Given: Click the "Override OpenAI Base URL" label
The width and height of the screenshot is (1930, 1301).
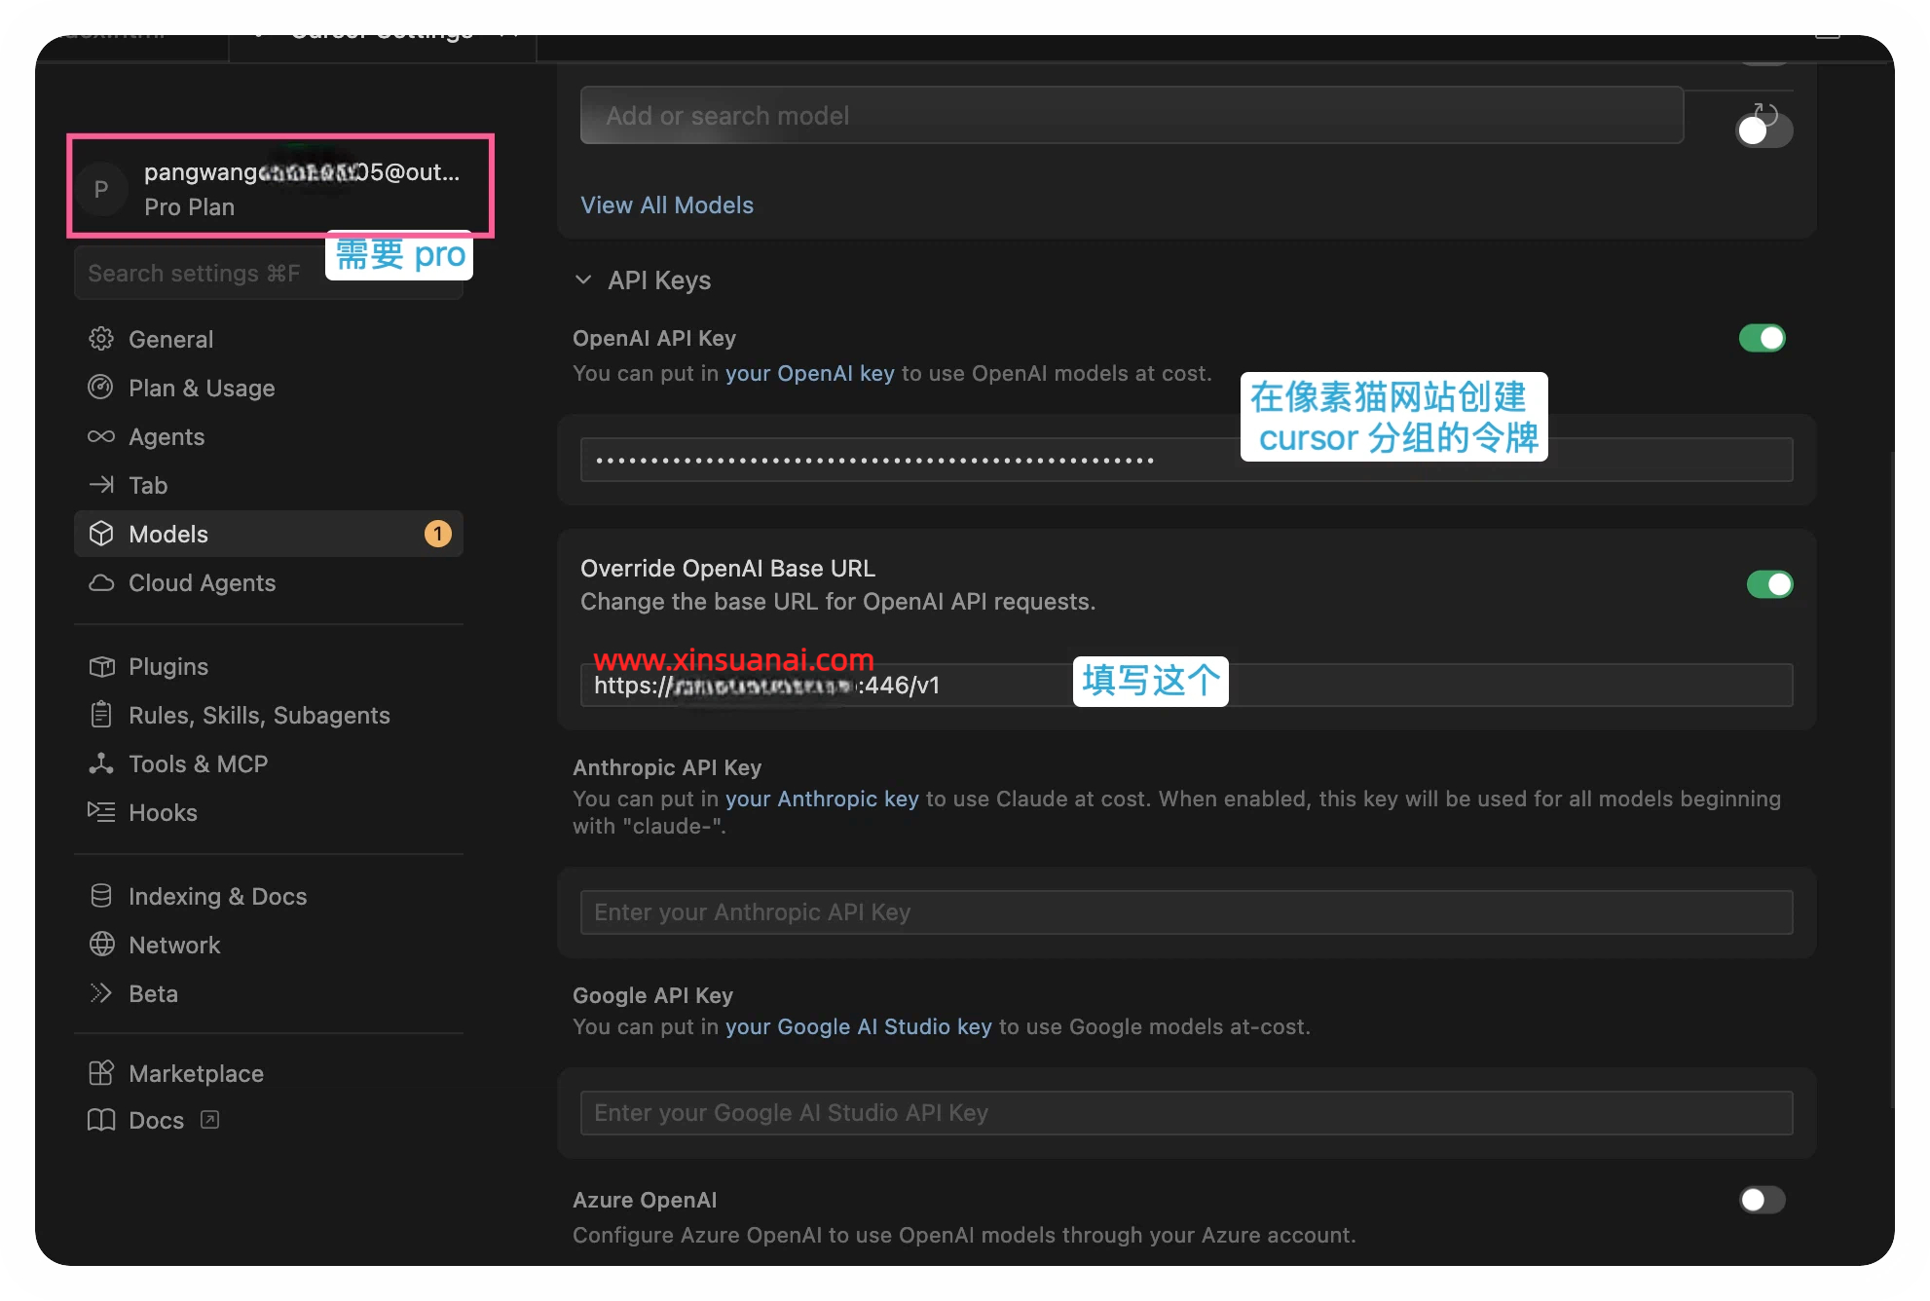Looking at the screenshot, I should [727, 568].
